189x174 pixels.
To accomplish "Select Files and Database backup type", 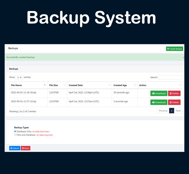I will 15,135.
